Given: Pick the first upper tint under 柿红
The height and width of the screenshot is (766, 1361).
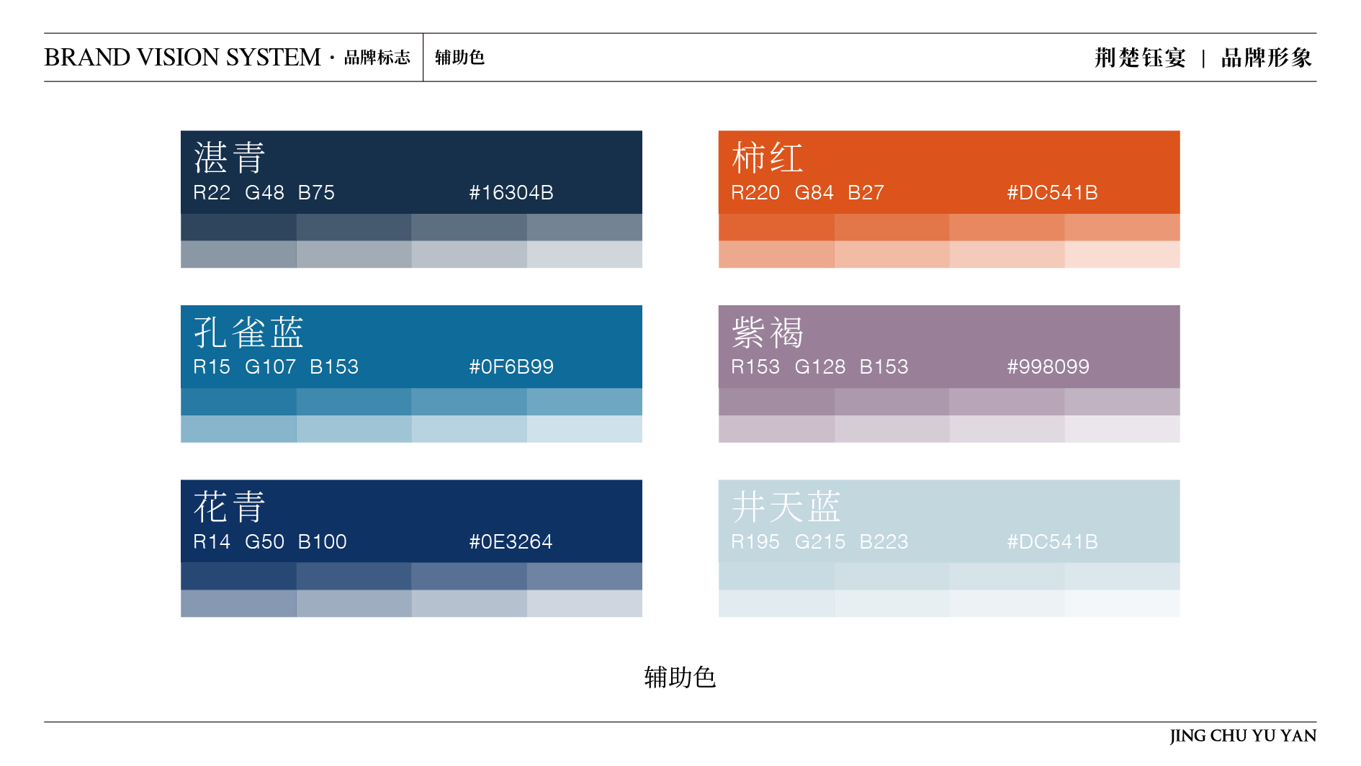Looking at the screenshot, I should pyautogui.click(x=776, y=227).
